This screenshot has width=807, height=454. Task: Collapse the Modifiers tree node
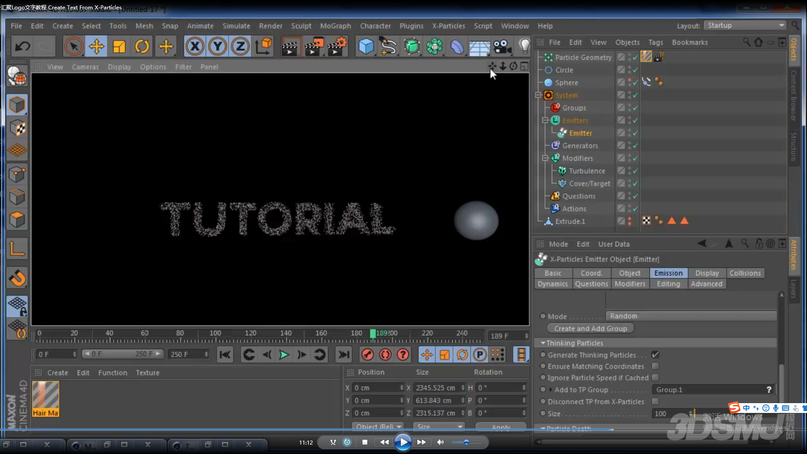[x=545, y=158]
